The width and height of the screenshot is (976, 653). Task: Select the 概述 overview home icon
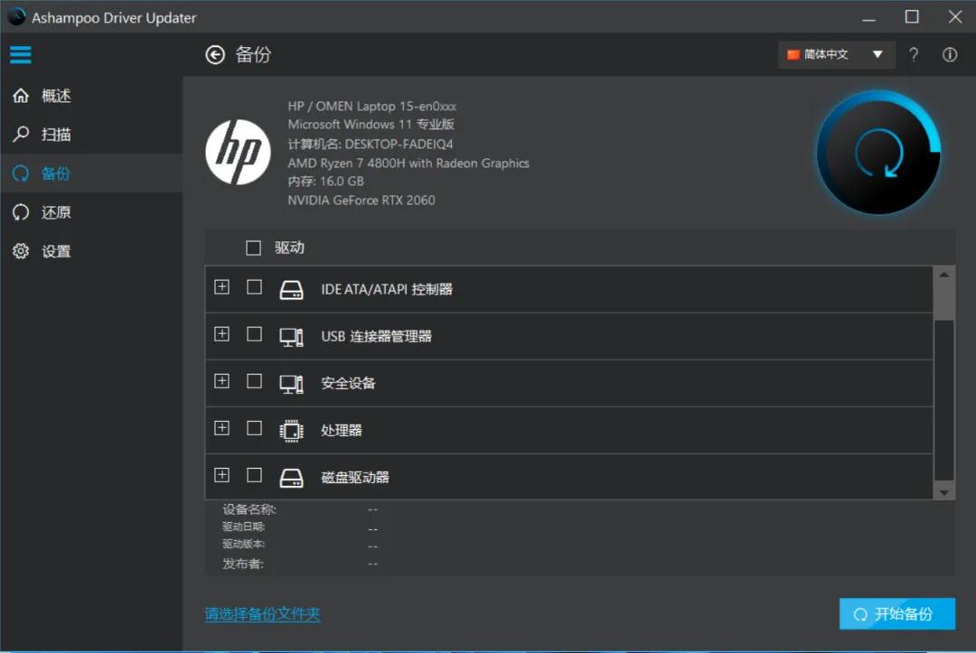20,95
